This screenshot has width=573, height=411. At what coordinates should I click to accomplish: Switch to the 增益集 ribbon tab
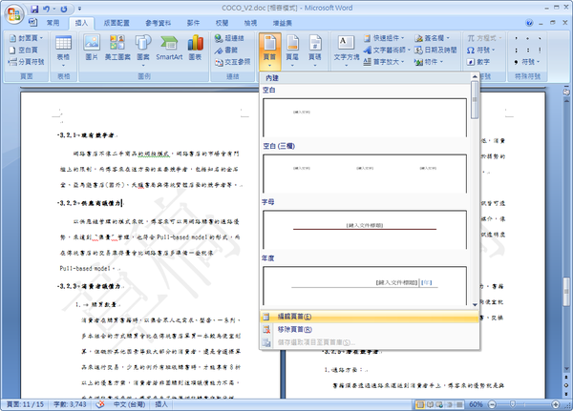[282, 23]
